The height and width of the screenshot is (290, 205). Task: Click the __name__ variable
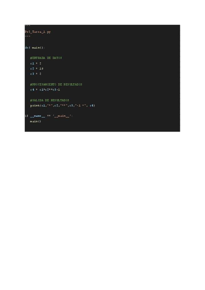(x=38, y=116)
